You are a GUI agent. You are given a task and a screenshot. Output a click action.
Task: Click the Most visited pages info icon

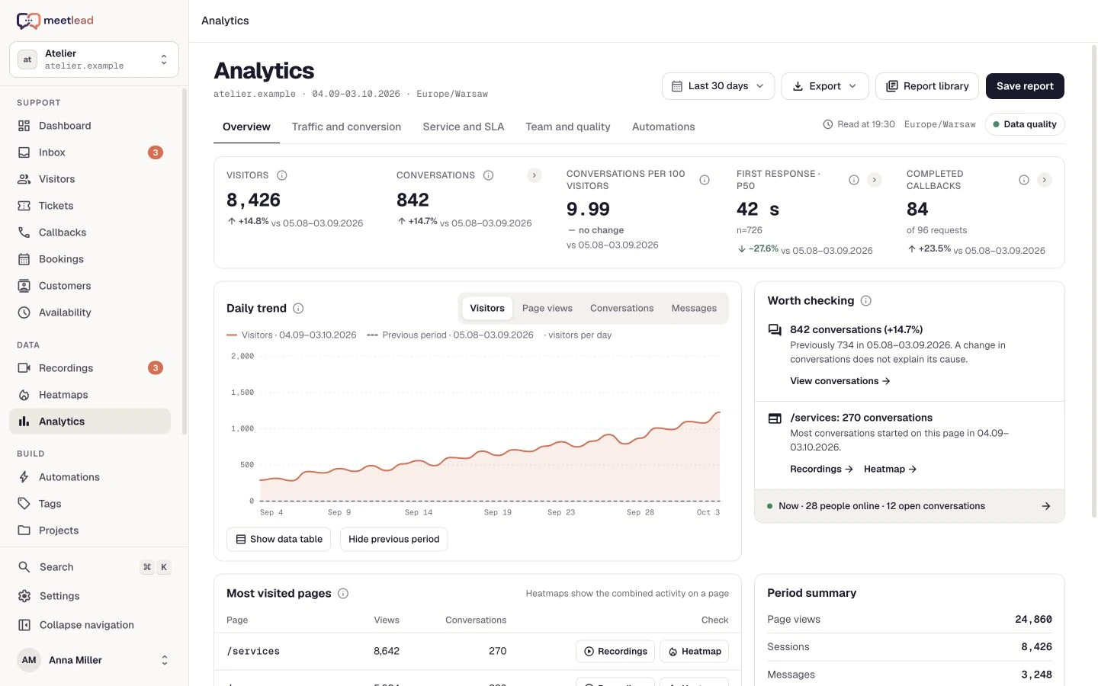pyautogui.click(x=343, y=593)
